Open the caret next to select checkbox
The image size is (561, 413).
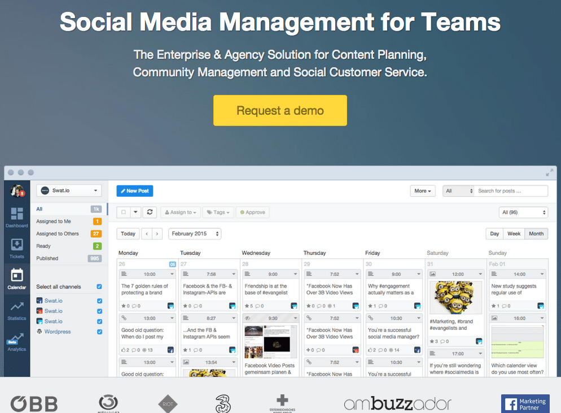click(x=135, y=212)
